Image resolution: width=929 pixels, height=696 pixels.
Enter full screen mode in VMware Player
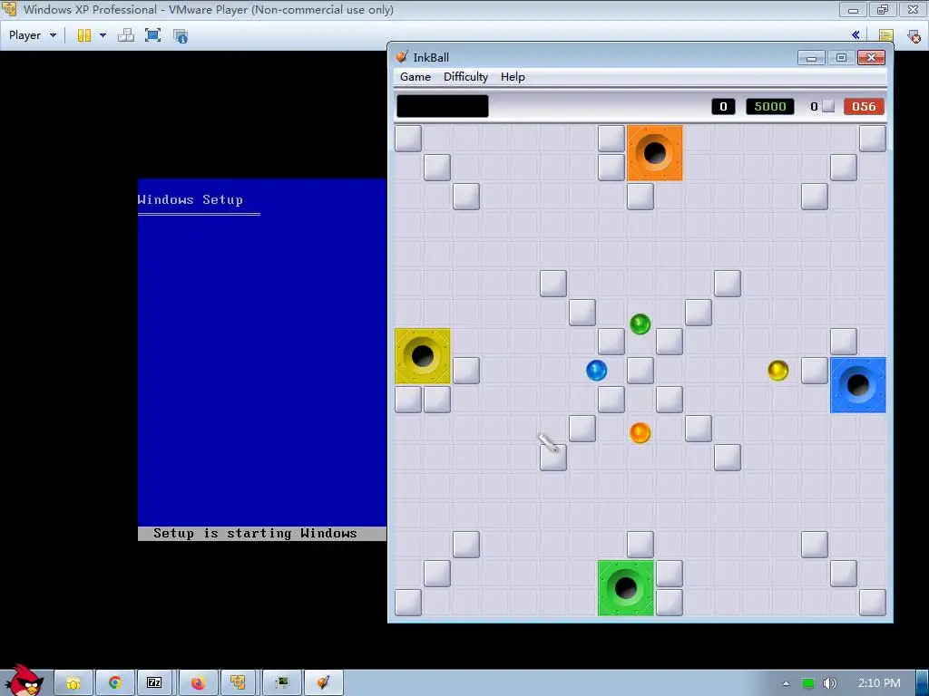152,35
